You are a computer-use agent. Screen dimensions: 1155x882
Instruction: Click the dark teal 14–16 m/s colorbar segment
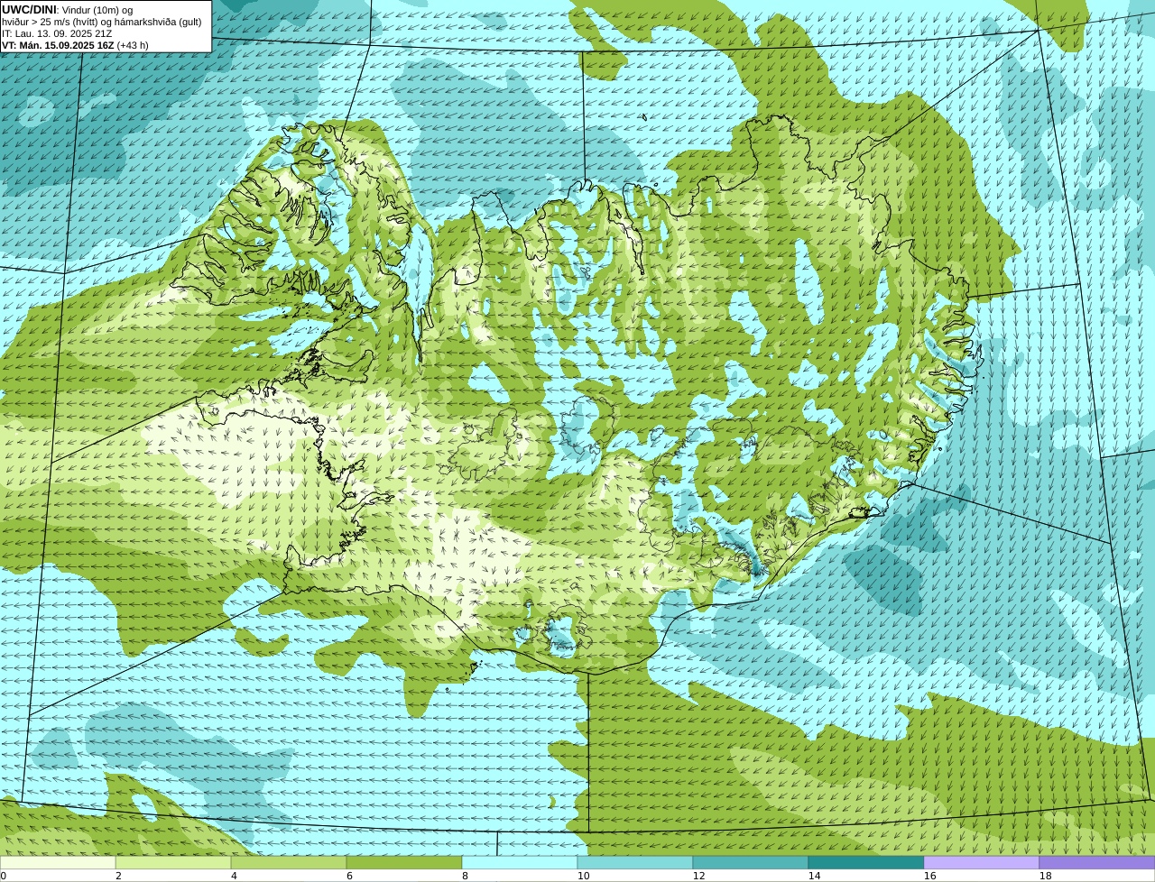coord(866,862)
